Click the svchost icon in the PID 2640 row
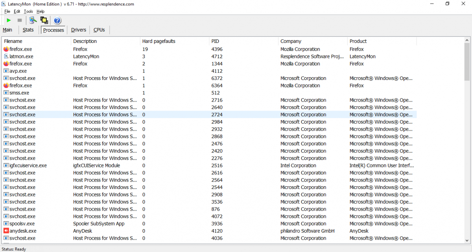 tap(6, 107)
